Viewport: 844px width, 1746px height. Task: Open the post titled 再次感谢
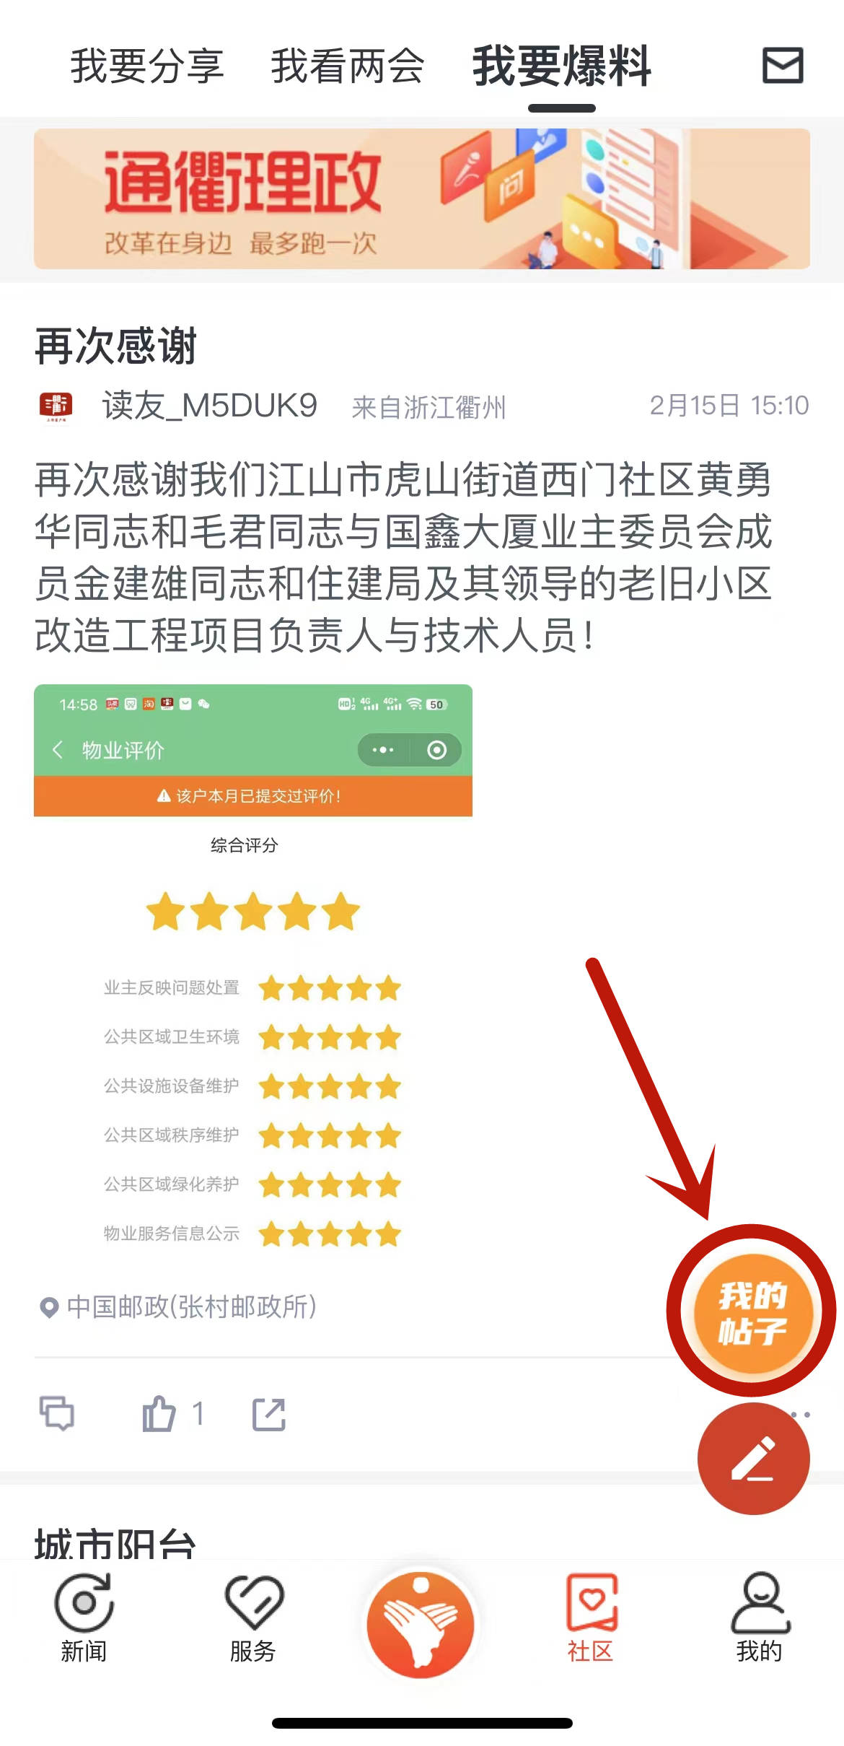pyautogui.click(x=116, y=346)
